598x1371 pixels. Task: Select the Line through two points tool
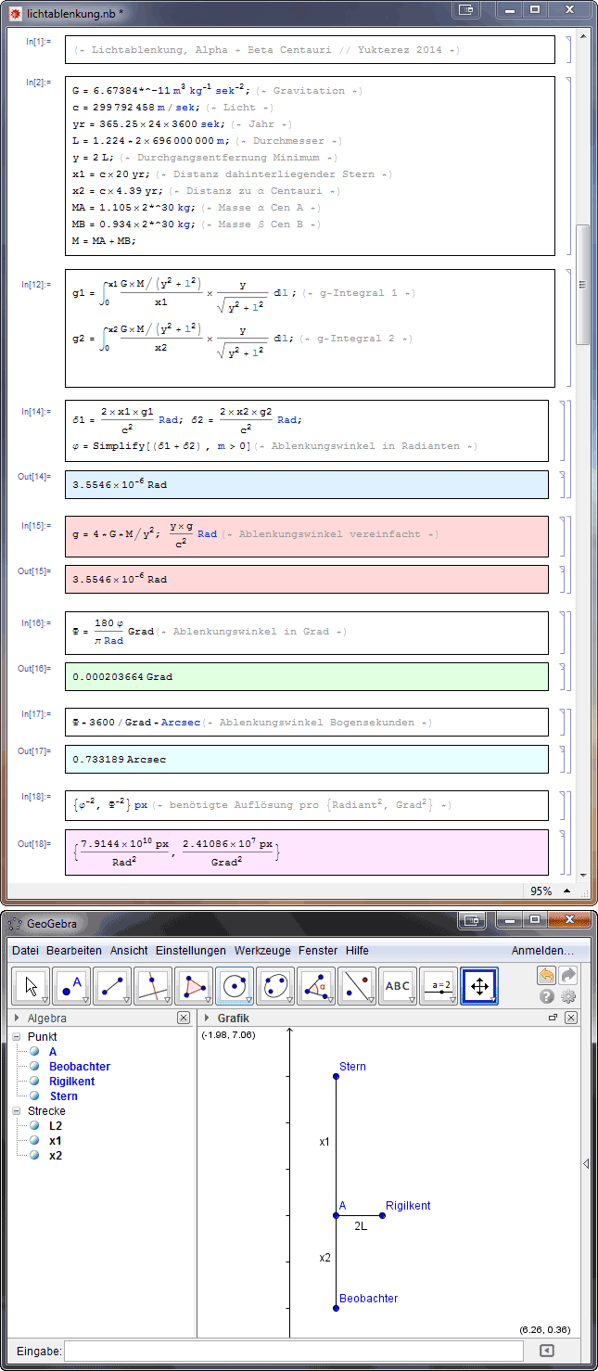114,986
